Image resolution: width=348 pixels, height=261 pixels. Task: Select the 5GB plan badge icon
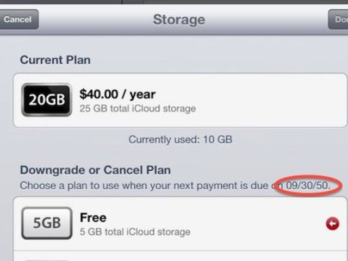pyautogui.click(x=47, y=223)
